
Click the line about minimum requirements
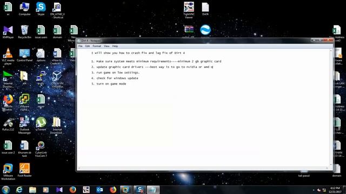(156, 61)
